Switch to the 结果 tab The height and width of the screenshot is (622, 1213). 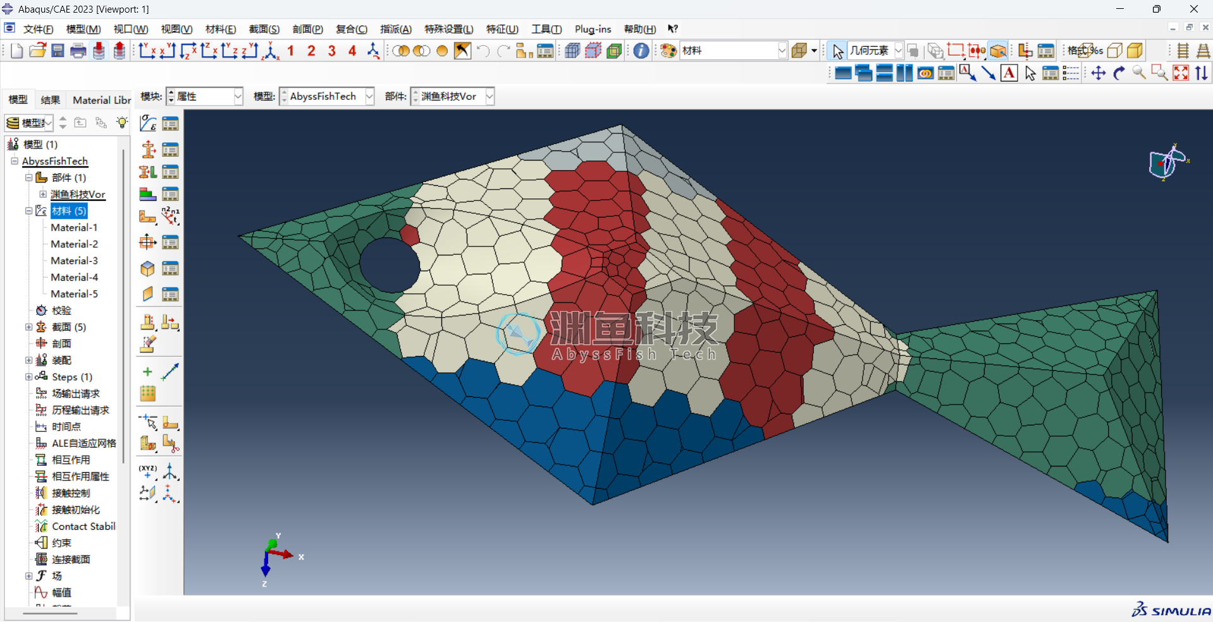pos(51,100)
